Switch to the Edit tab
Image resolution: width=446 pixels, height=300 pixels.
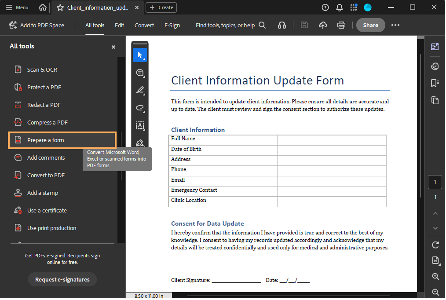tap(120, 26)
